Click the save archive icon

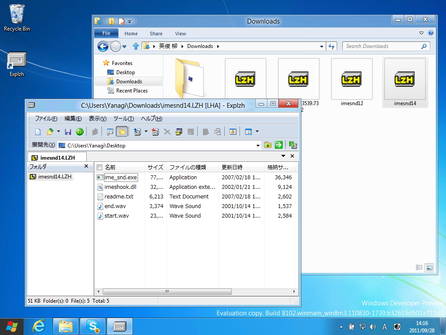[x=68, y=131]
